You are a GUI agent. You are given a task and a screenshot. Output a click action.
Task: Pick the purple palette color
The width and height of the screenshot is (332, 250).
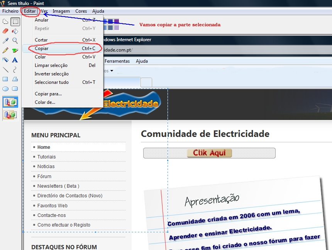tap(117, 21)
